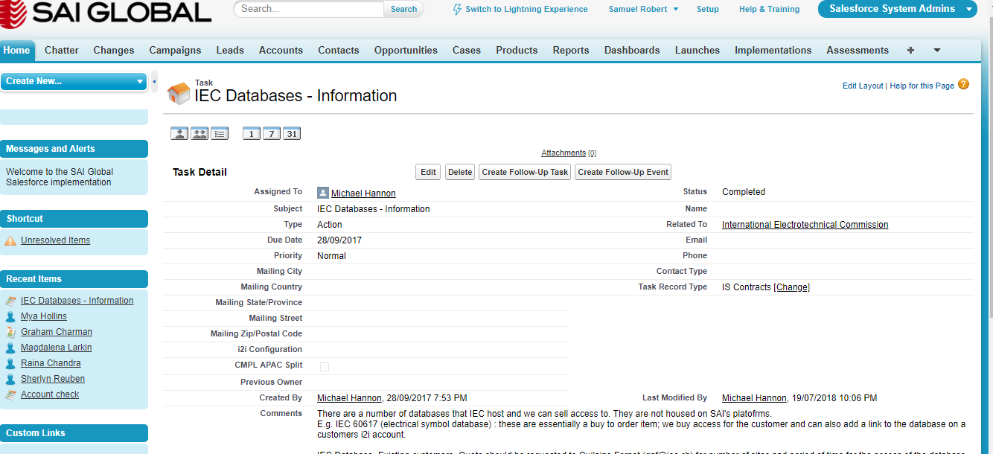Open the activity list view icon
This screenshot has height=454, width=993.
(219, 134)
